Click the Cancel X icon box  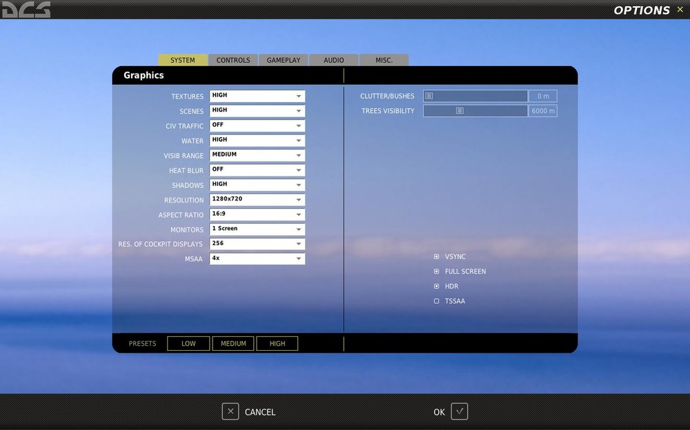(230, 411)
